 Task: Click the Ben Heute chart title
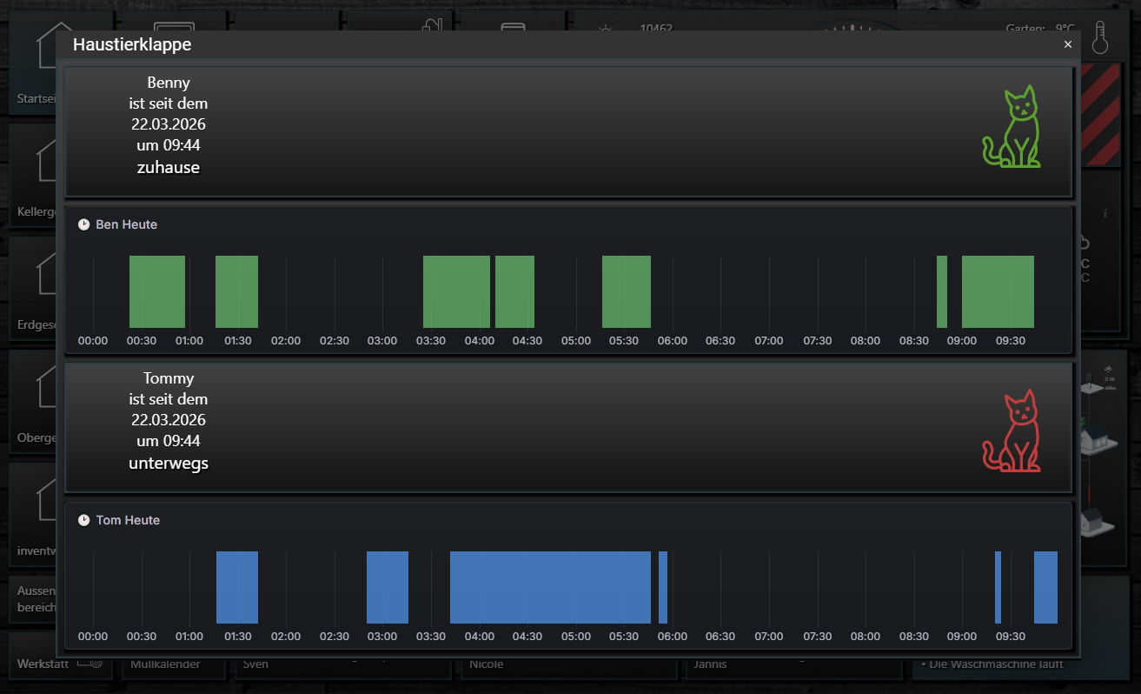coord(127,224)
